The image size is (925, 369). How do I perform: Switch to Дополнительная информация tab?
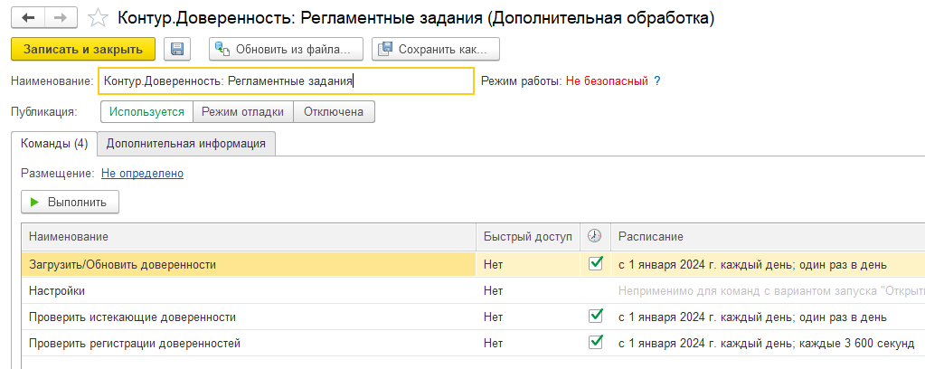click(x=186, y=144)
